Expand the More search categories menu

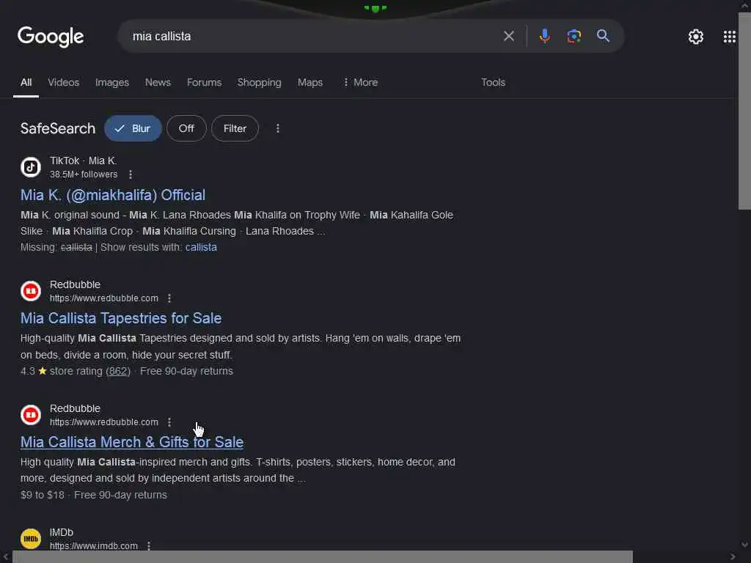point(360,82)
